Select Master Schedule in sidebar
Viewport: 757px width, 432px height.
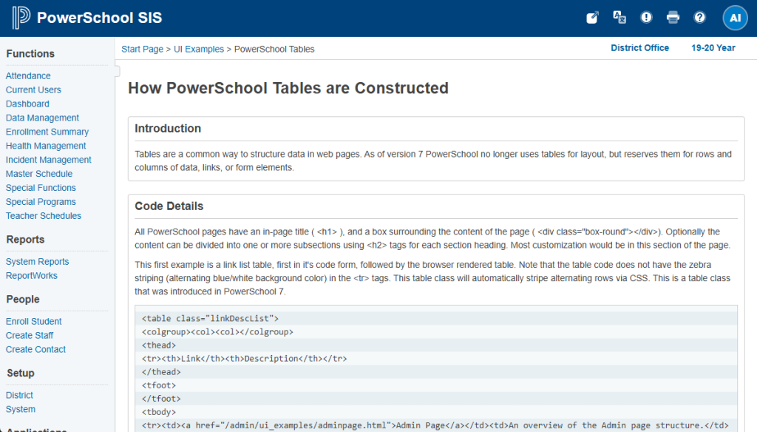39,175
